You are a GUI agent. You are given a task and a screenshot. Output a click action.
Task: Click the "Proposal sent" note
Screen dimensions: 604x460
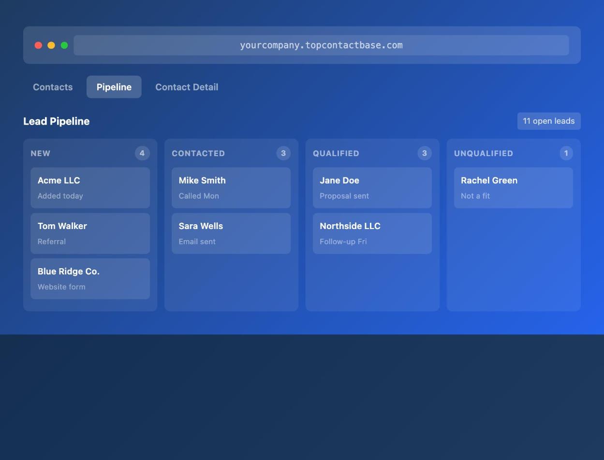point(344,196)
